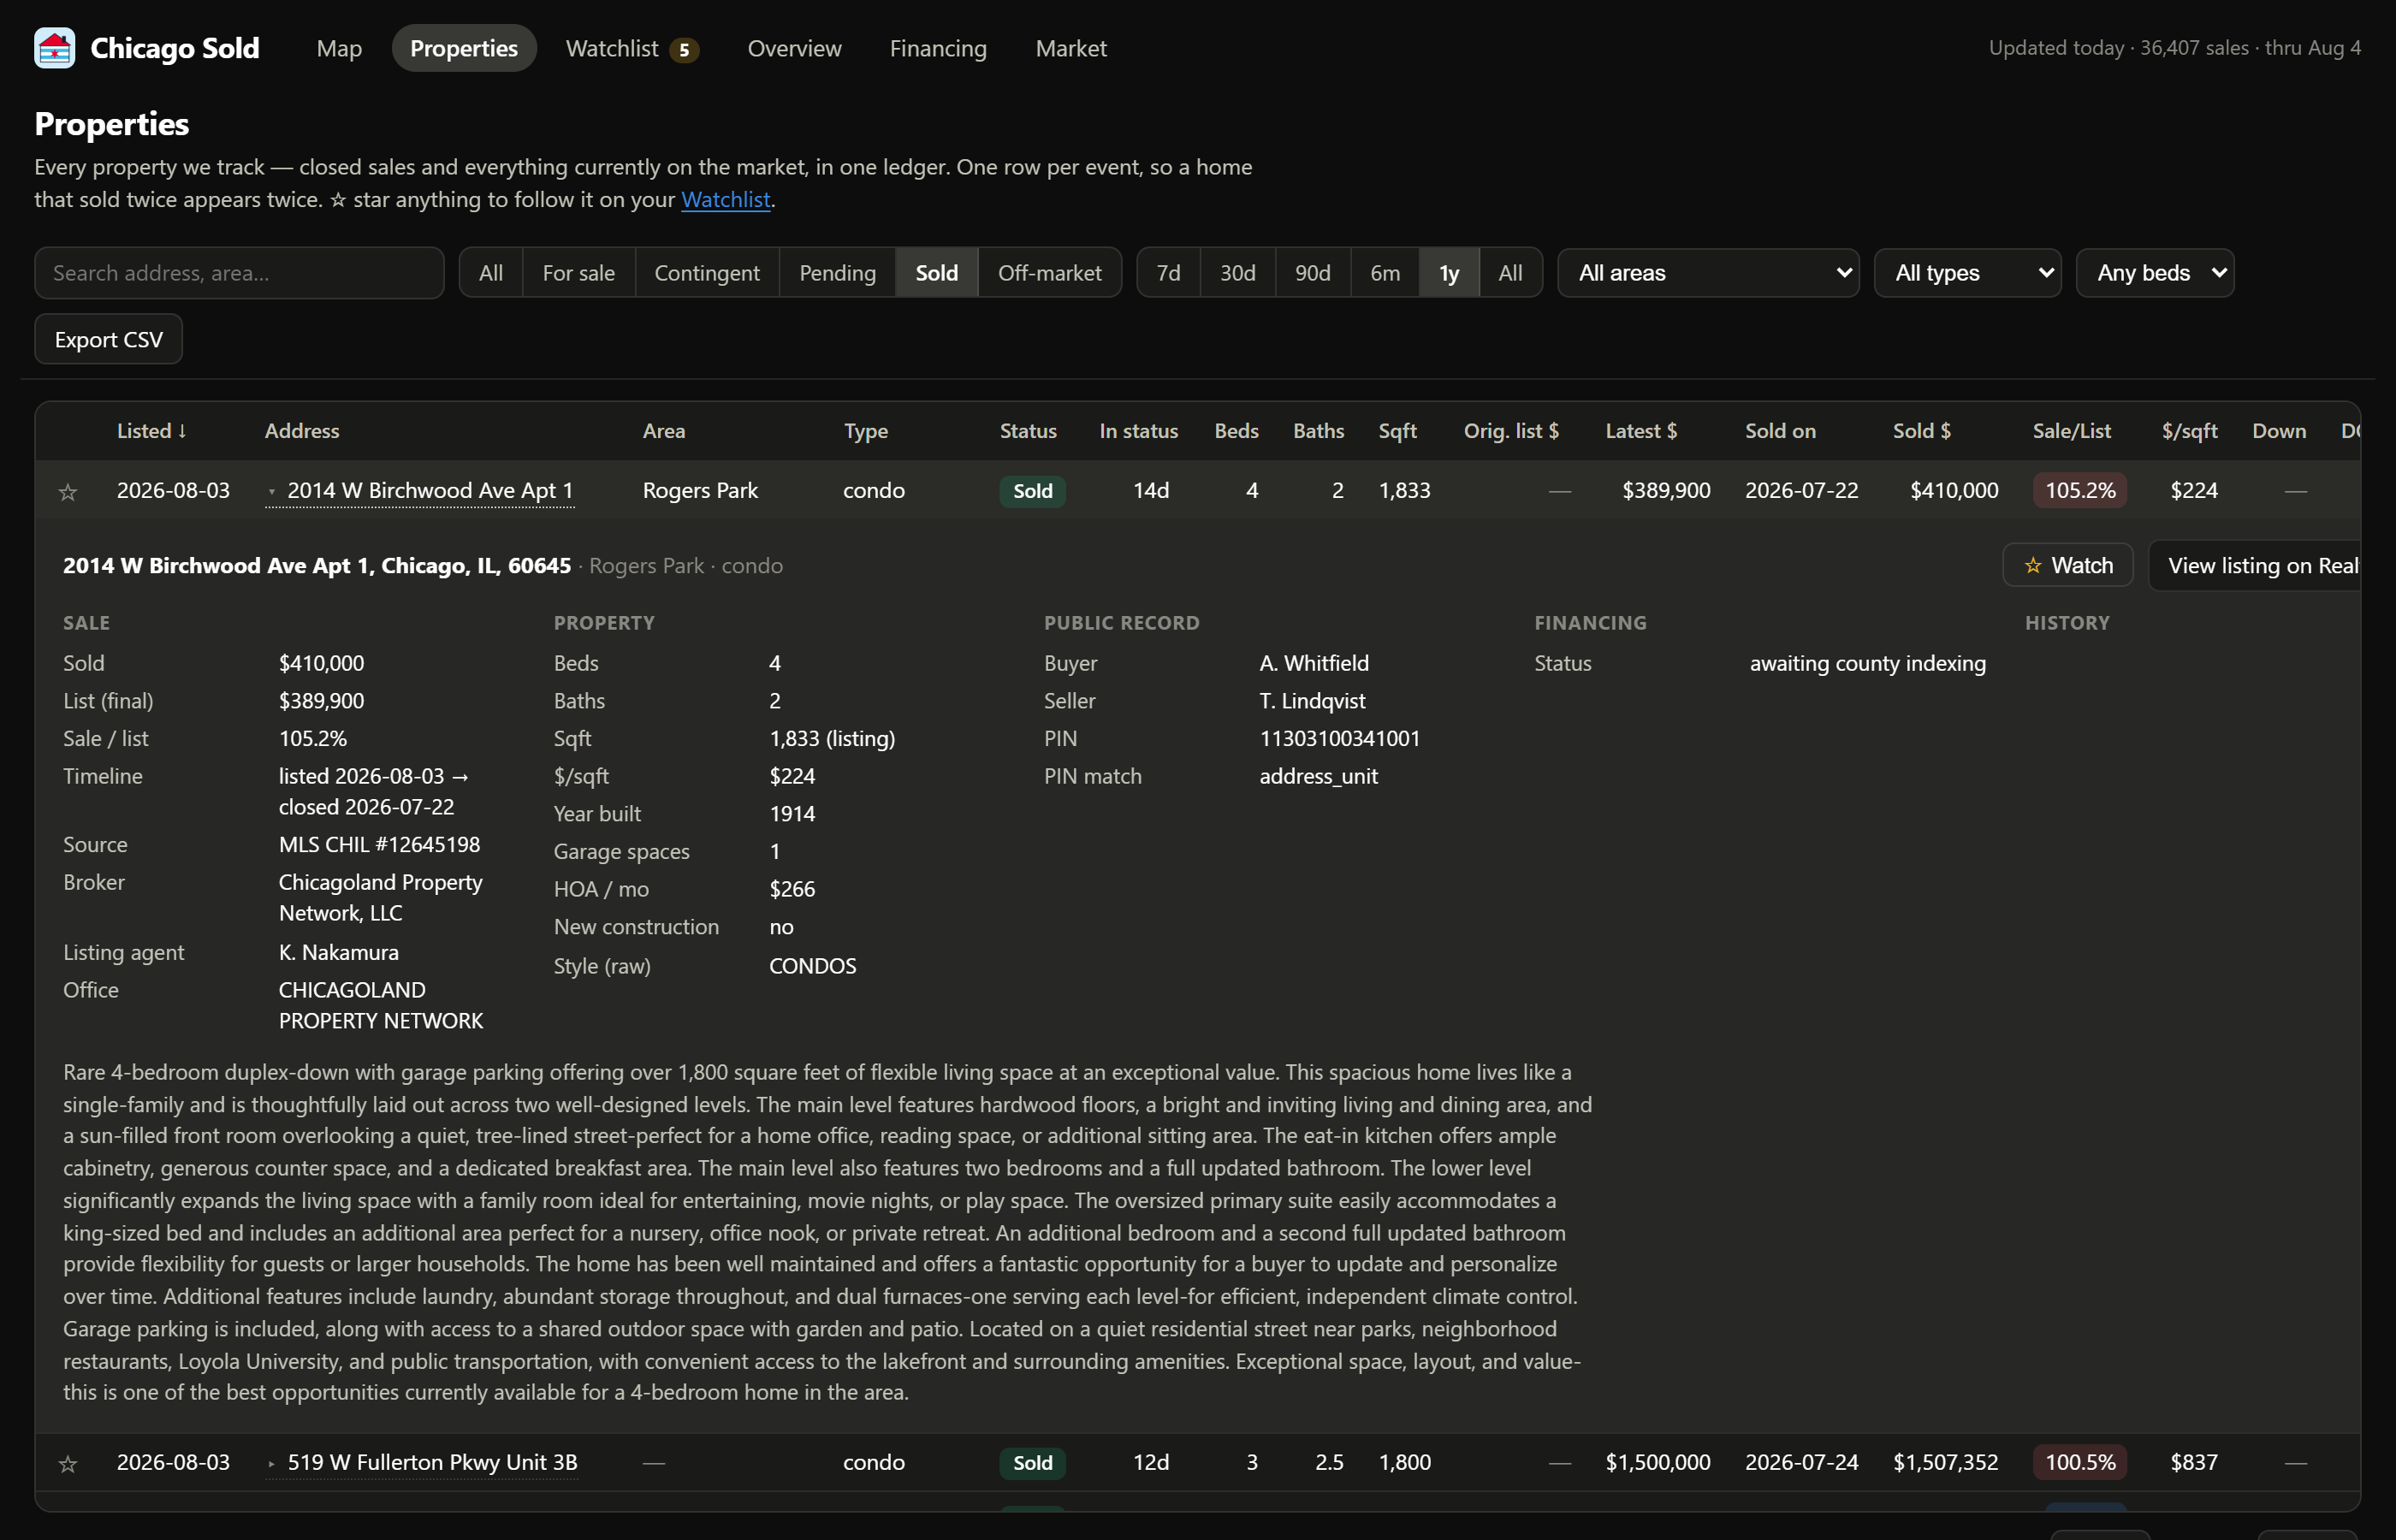2396x1540 pixels.
Task: Filter by Pending status
Action: pyautogui.click(x=838, y=273)
